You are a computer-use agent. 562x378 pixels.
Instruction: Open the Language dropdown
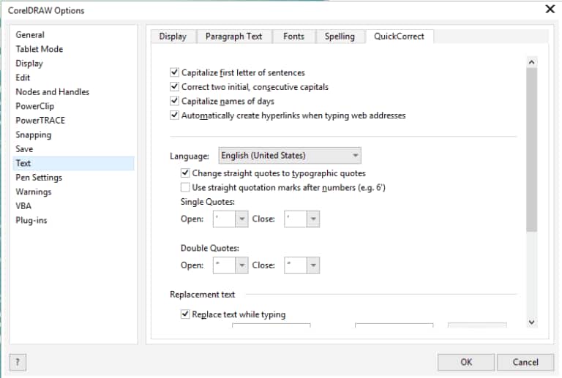(x=355, y=156)
